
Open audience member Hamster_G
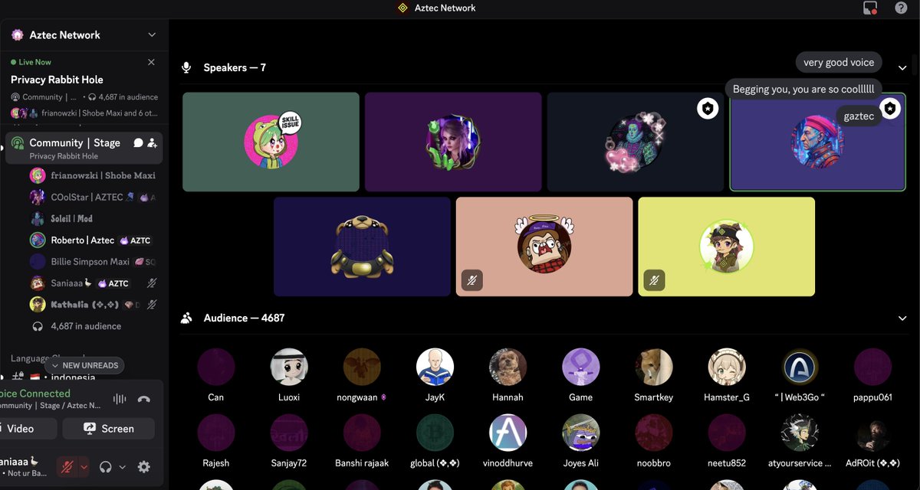coord(726,375)
